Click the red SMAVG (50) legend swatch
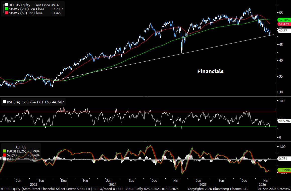Viewport: 291px width, 191px height. [7, 13]
